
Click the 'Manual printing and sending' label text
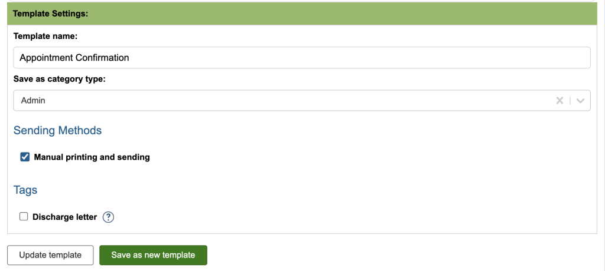point(92,157)
